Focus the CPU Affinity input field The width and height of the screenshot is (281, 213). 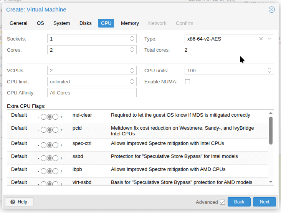(x=92, y=93)
